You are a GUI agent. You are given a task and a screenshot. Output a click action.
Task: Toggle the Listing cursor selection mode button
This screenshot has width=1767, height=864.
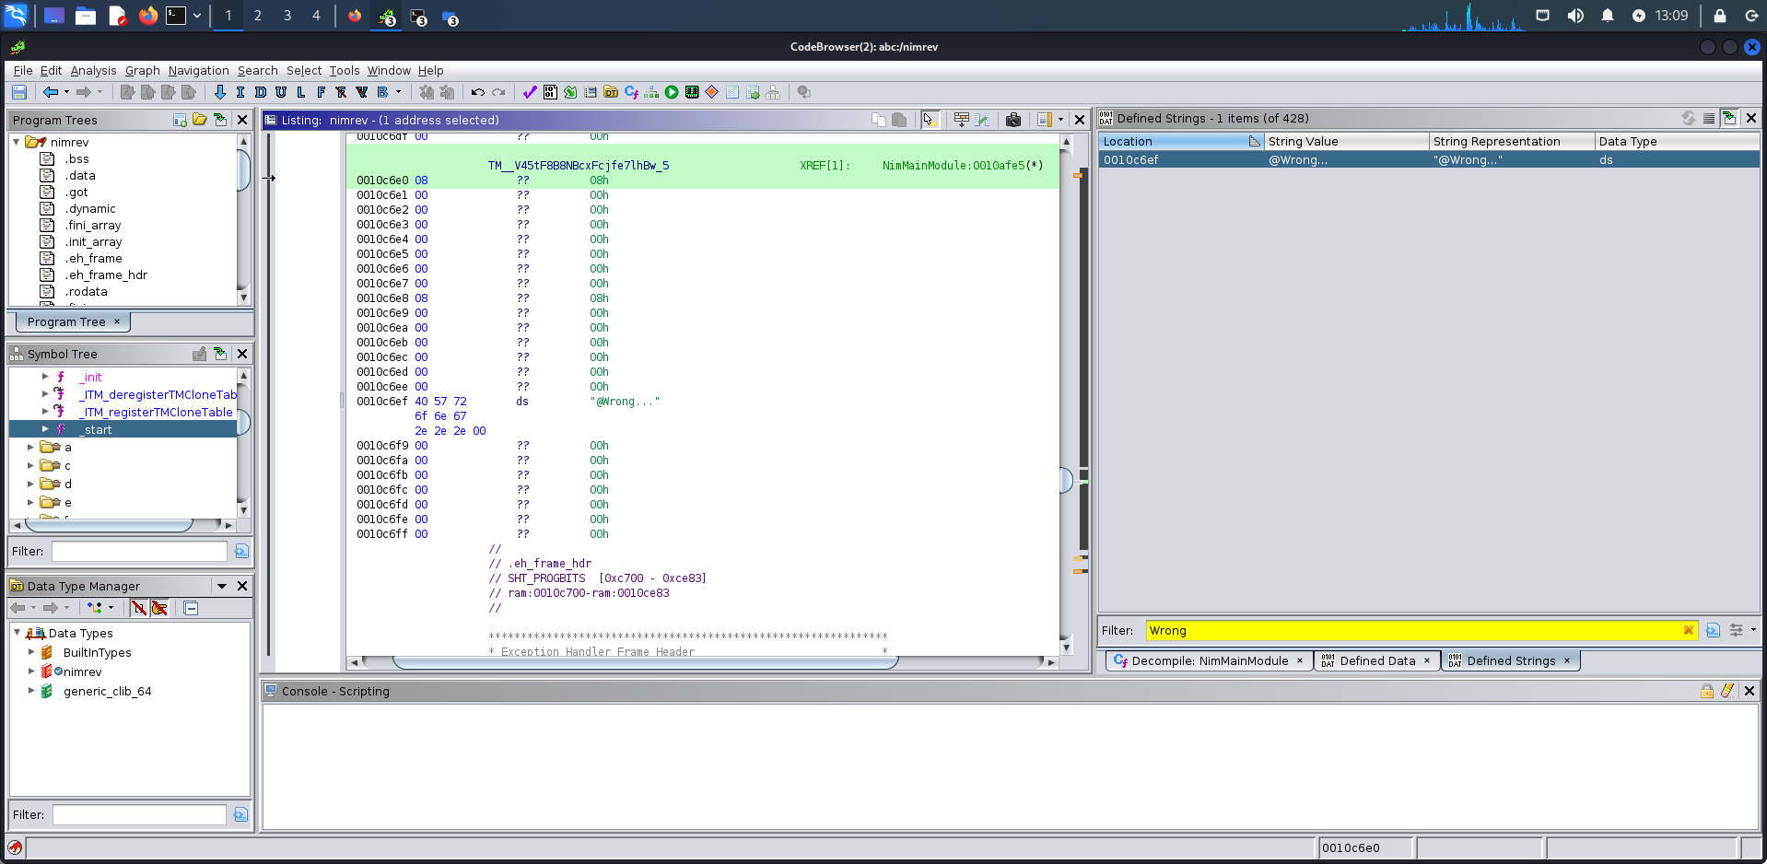pos(930,120)
